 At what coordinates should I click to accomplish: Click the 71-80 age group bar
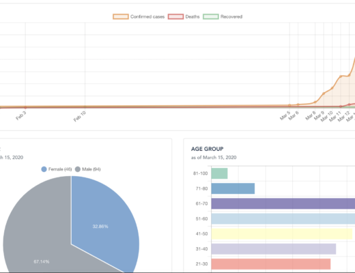233,188
